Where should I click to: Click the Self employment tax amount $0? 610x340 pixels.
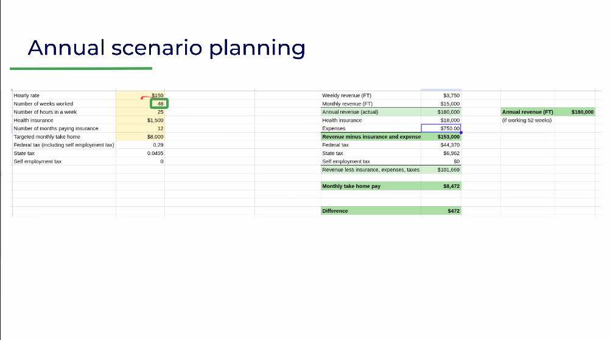(x=441, y=161)
